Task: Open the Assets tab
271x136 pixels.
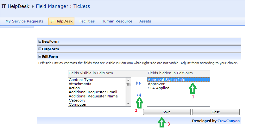Action: 145,21
